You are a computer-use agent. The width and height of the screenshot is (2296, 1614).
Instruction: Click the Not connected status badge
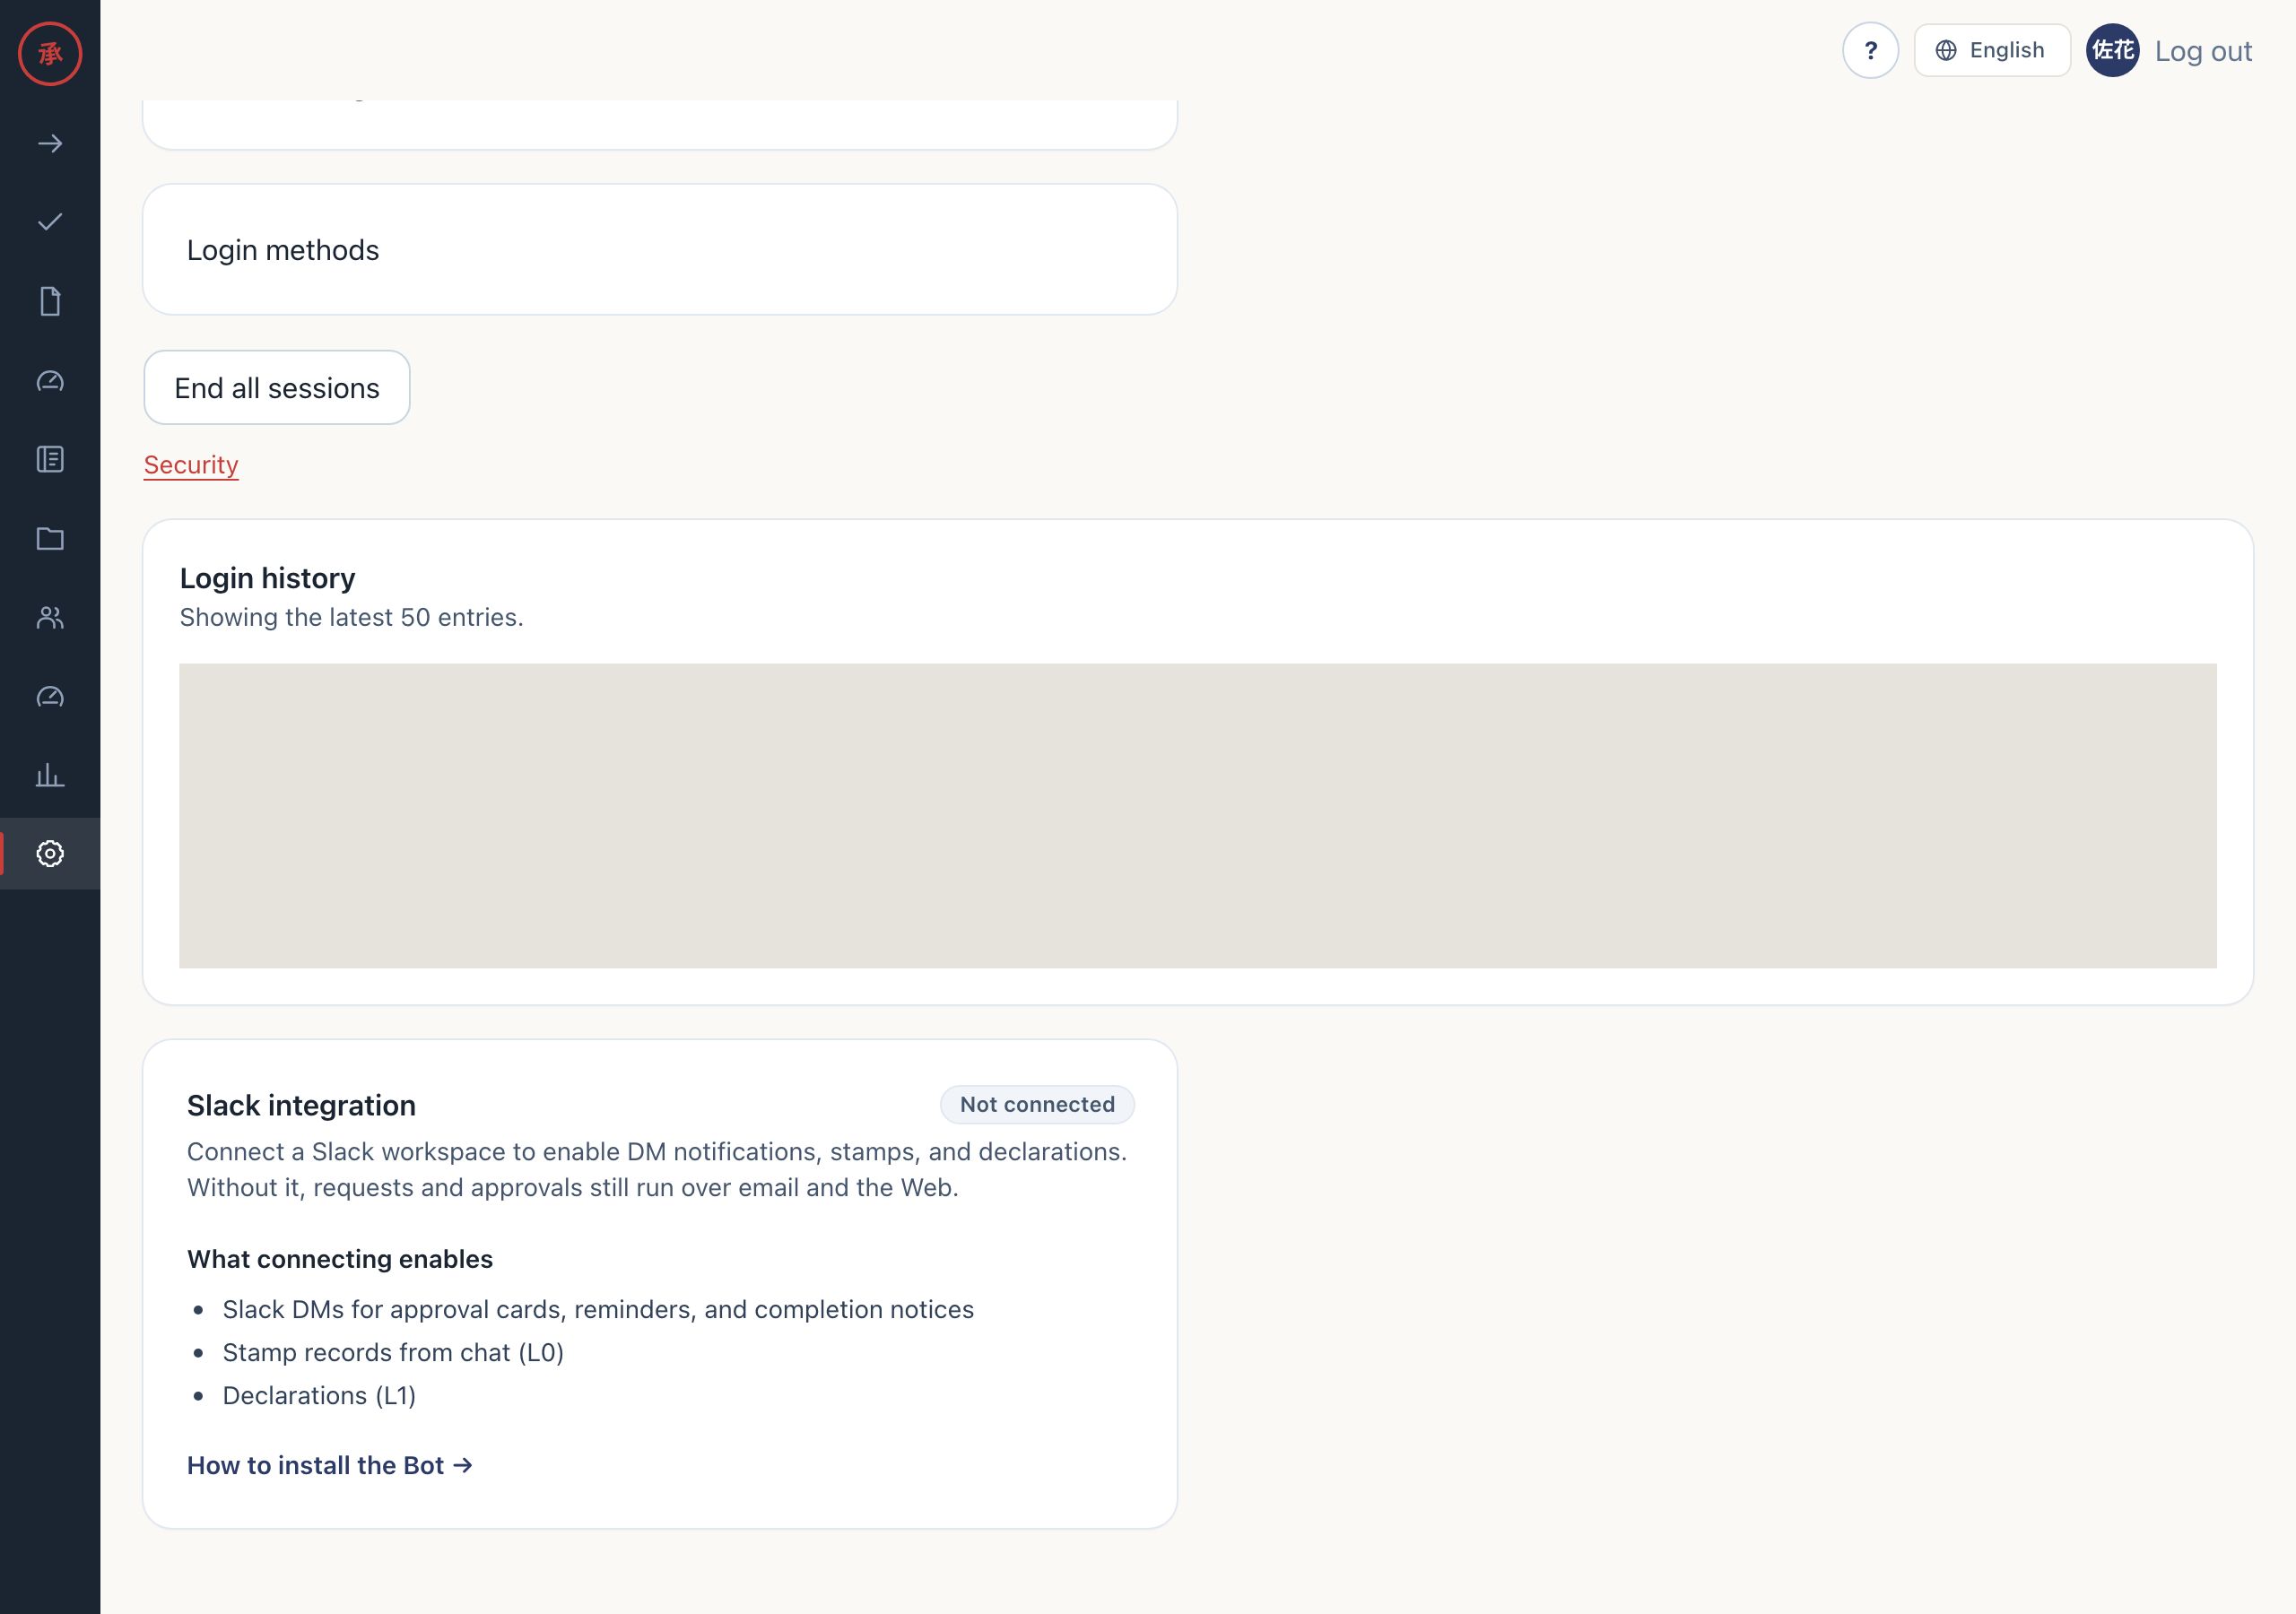[x=1037, y=1104]
